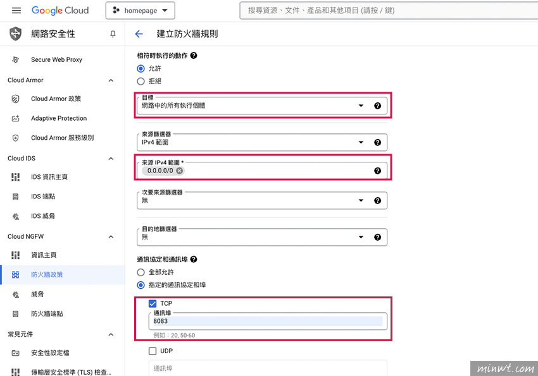The width and height of the screenshot is (538, 376).
Task: Open the homepage project selector
Action: tap(141, 11)
